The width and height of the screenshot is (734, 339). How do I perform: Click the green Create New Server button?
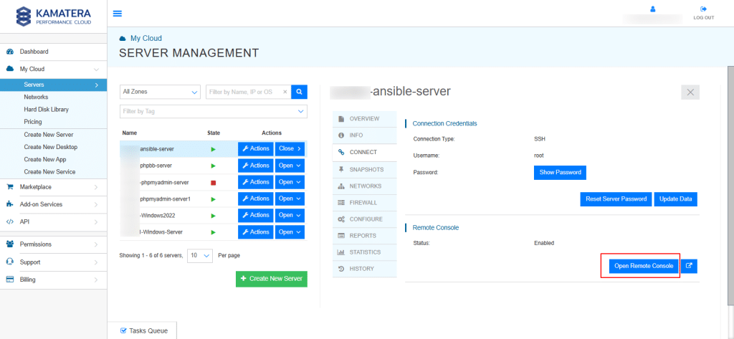(x=272, y=279)
